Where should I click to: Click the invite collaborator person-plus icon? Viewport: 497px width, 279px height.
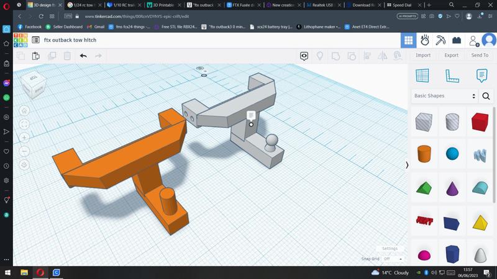(x=474, y=41)
